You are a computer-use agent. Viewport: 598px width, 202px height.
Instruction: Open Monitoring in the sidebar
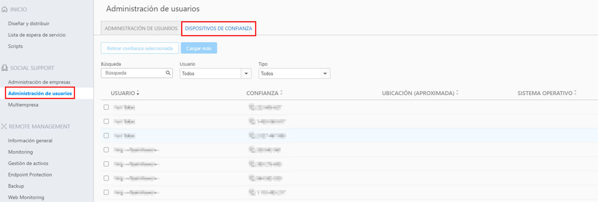pyautogui.click(x=21, y=152)
